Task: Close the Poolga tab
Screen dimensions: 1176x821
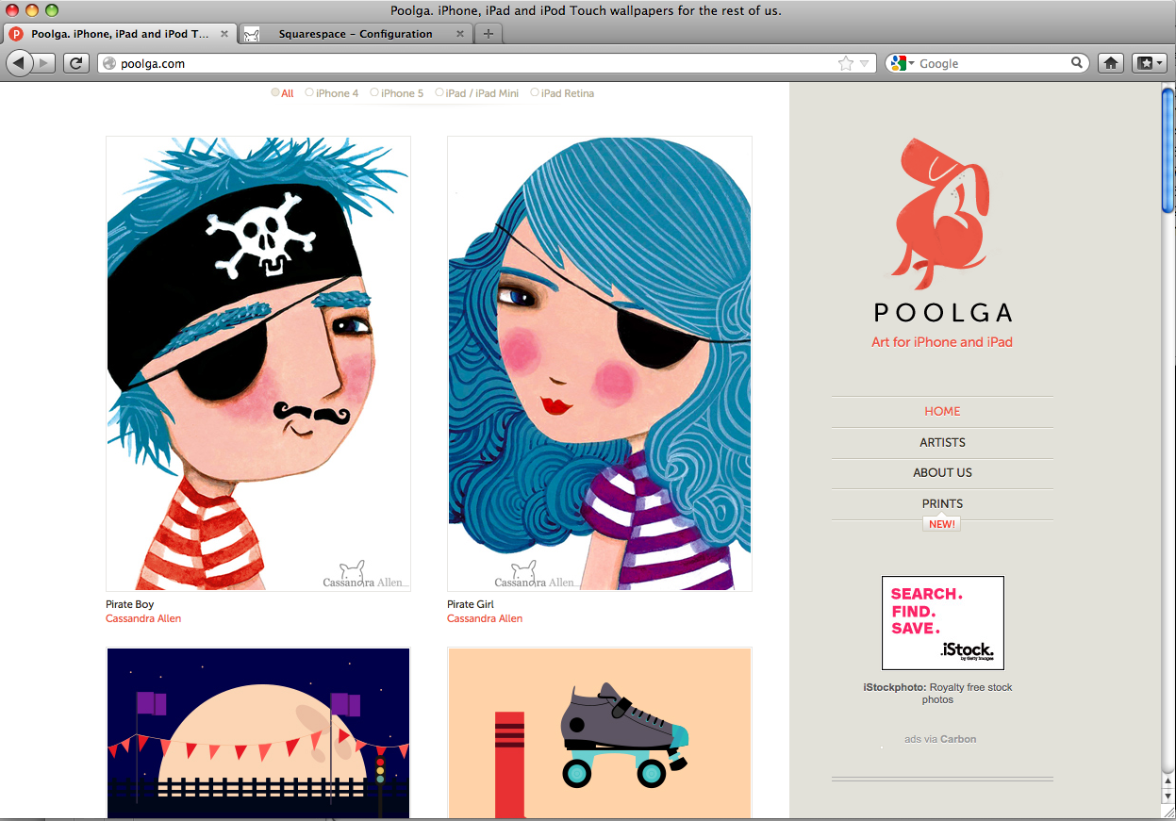Action: tap(224, 34)
